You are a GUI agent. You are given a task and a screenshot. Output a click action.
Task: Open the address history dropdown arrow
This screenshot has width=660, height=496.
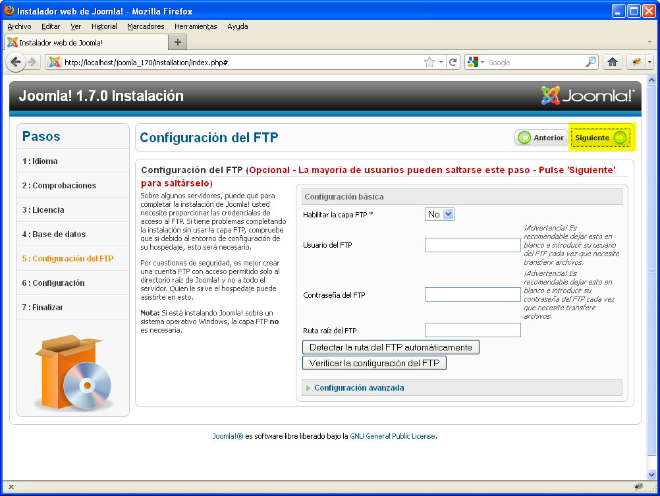point(441,63)
